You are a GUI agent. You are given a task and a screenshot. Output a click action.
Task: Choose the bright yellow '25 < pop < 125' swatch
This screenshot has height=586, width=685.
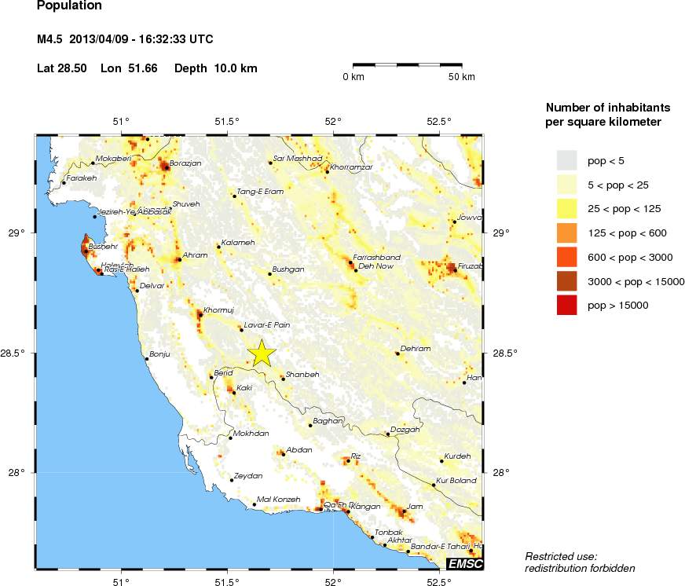coord(566,209)
